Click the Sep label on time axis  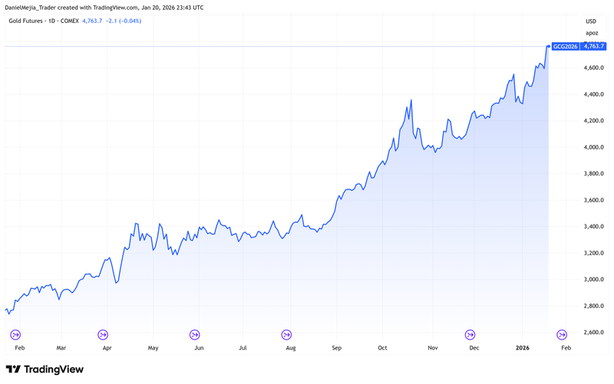tap(338, 347)
